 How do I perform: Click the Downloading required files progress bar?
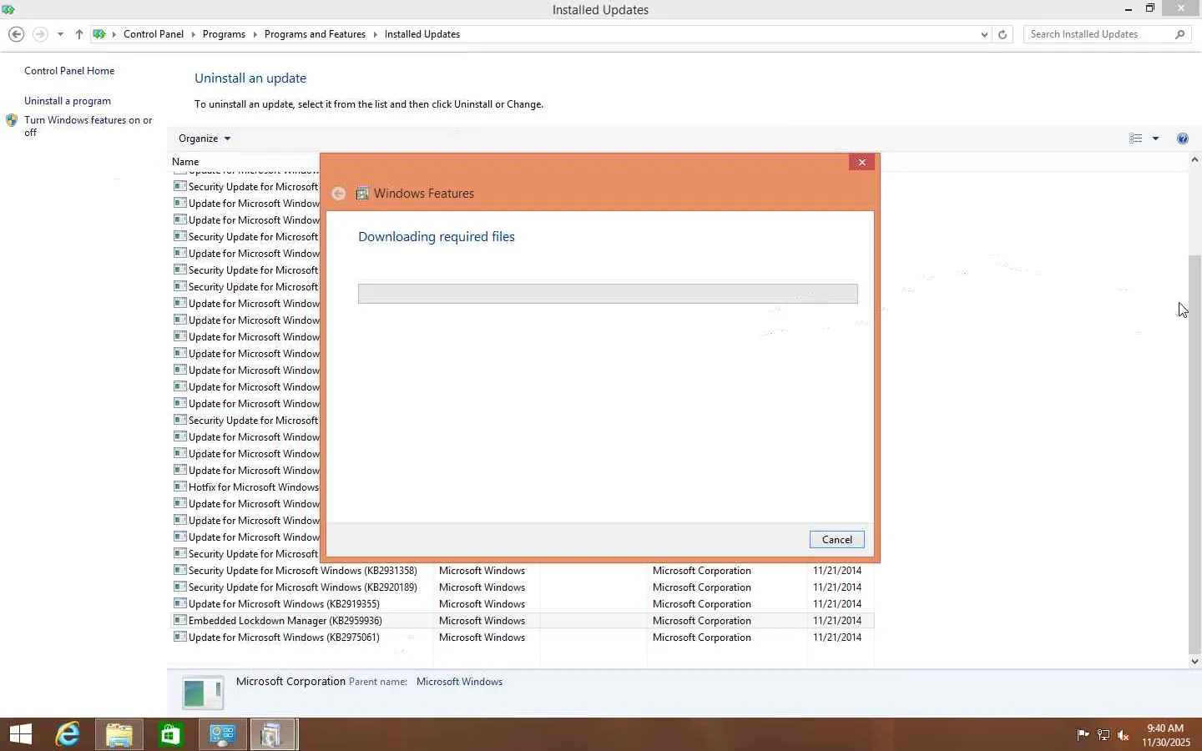point(608,294)
